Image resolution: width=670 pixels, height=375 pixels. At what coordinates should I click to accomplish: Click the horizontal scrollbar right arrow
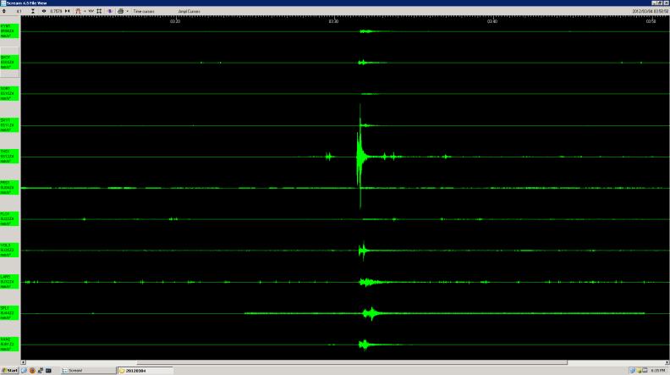click(667, 362)
